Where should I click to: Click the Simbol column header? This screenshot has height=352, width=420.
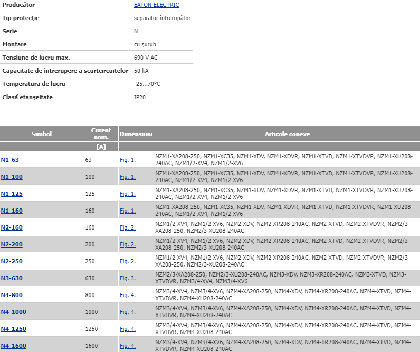point(42,134)
